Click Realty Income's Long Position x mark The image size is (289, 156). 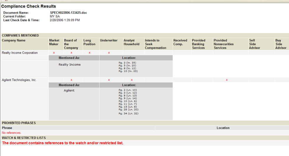[90, 53]
